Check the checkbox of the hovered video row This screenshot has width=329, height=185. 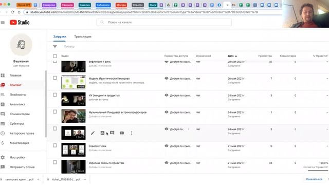55,128
